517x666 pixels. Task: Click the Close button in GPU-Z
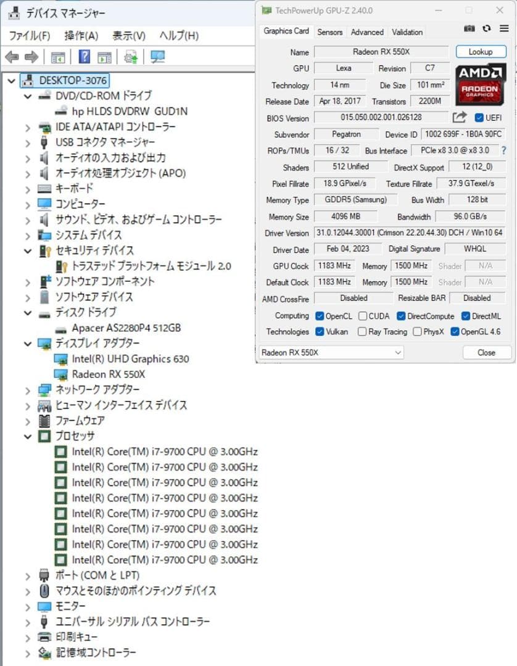click(486, 353)
